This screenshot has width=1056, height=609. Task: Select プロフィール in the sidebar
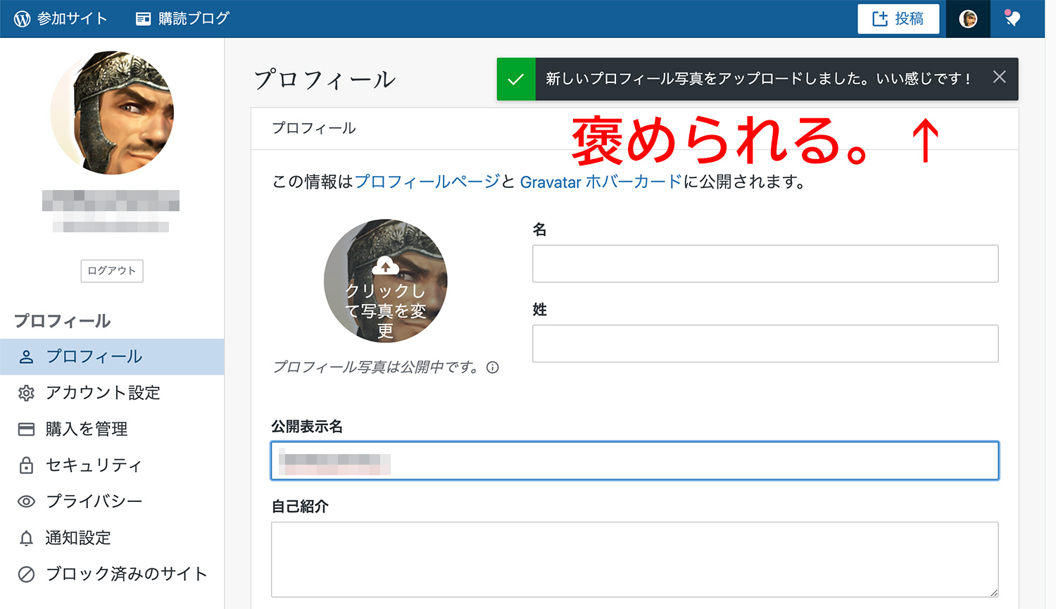point(94,357)
